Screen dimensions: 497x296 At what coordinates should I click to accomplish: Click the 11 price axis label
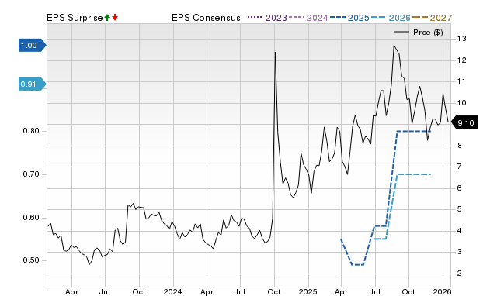[x=461, y=81]
